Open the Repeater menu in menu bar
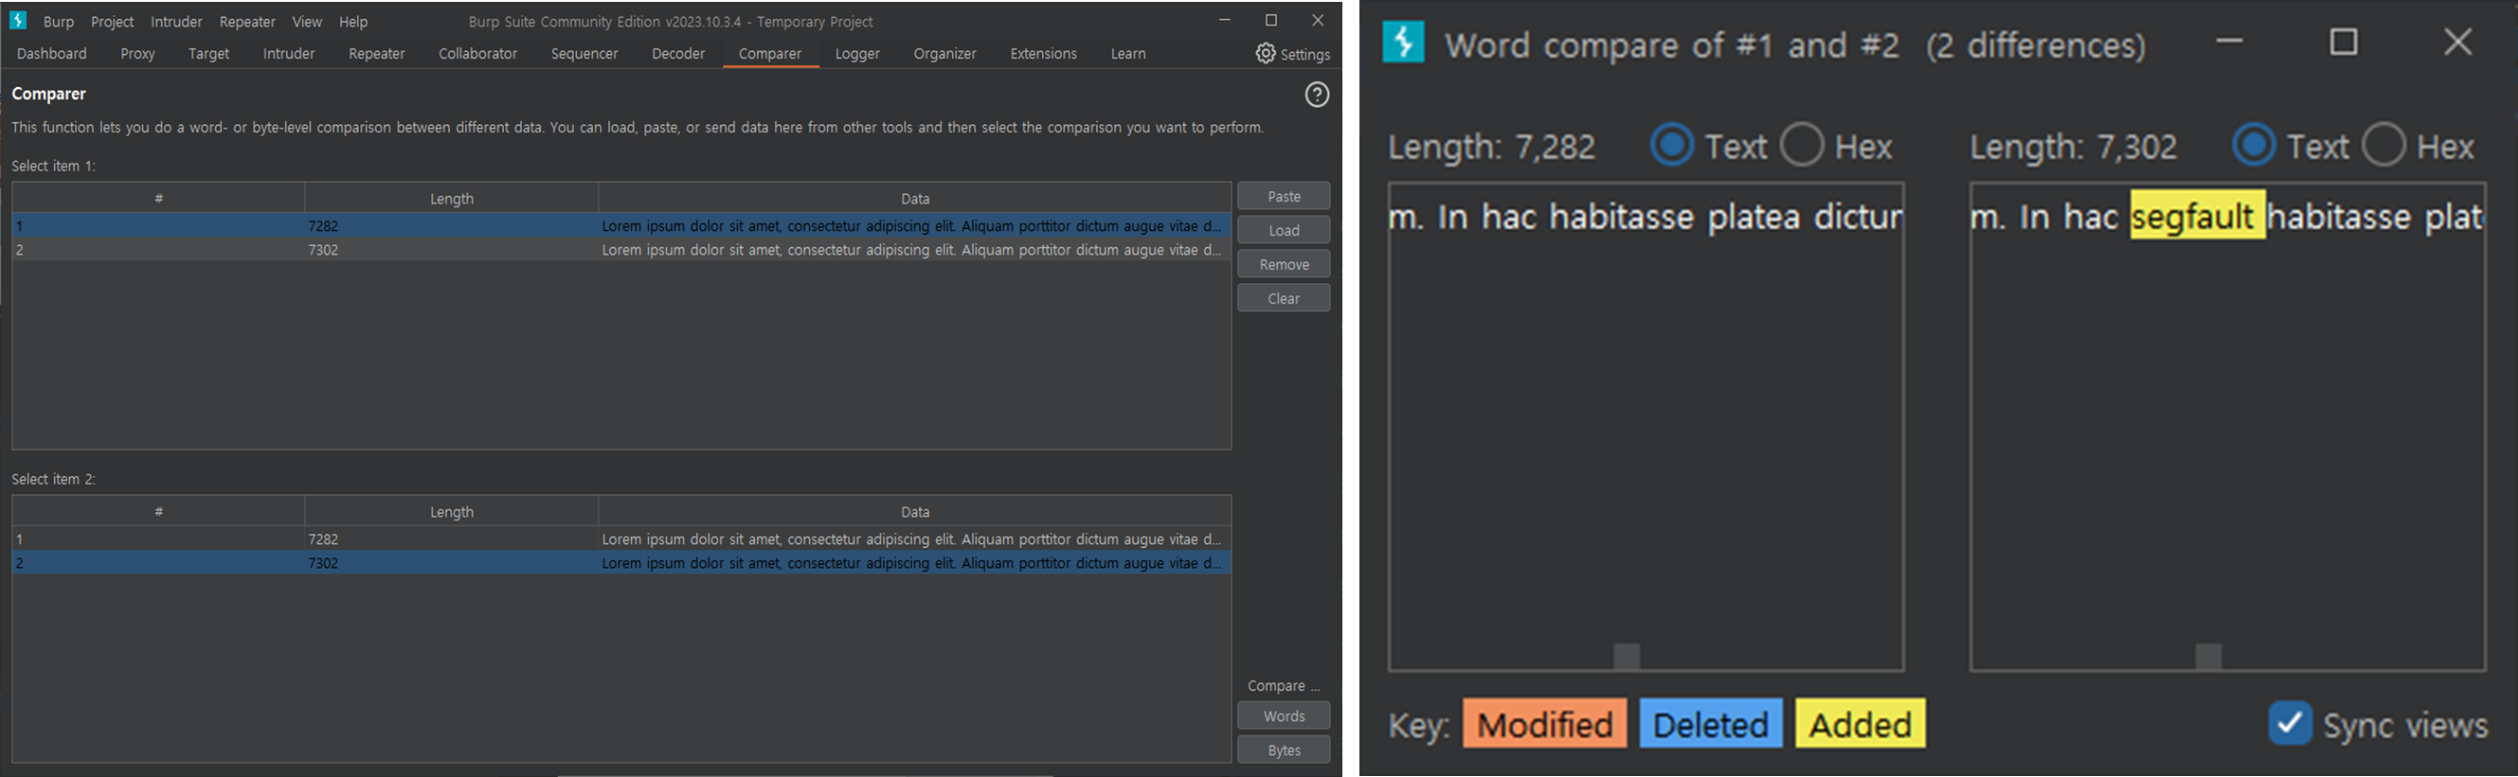The width and height of the screenshot is (2518, 777). click(247, 22)
